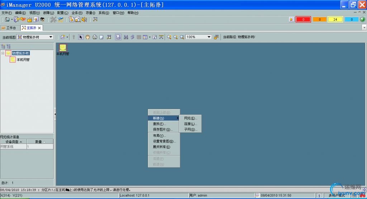Click the exit/logout door icon in top toolbar
The height and width of the screenshot is (199, 367).
pyautogui.click(x=16, y=20)
